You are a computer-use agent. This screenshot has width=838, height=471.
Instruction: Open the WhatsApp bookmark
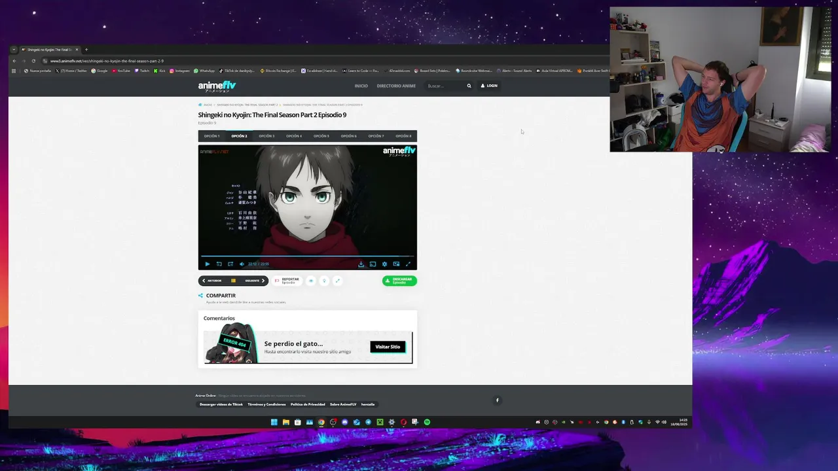click(x=204, y=71)
